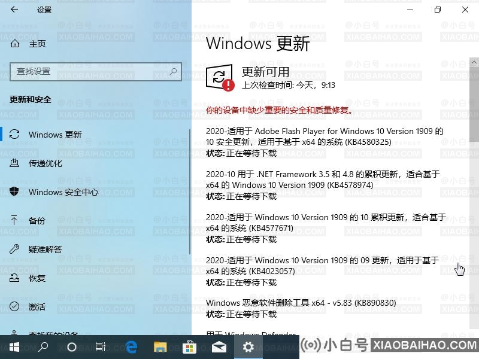Viewport: 479px width, 359px height.
Task: Open 疑难解答 troubleshooting page
Action: point(46,250)
